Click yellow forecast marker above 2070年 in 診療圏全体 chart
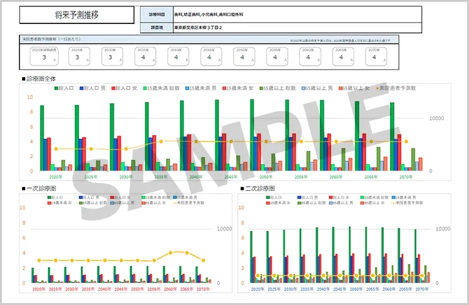 pos(406,141)
